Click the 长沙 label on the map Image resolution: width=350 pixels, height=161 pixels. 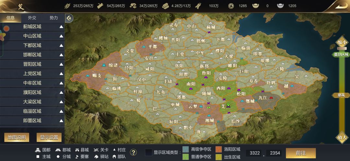tap(235, 121)
